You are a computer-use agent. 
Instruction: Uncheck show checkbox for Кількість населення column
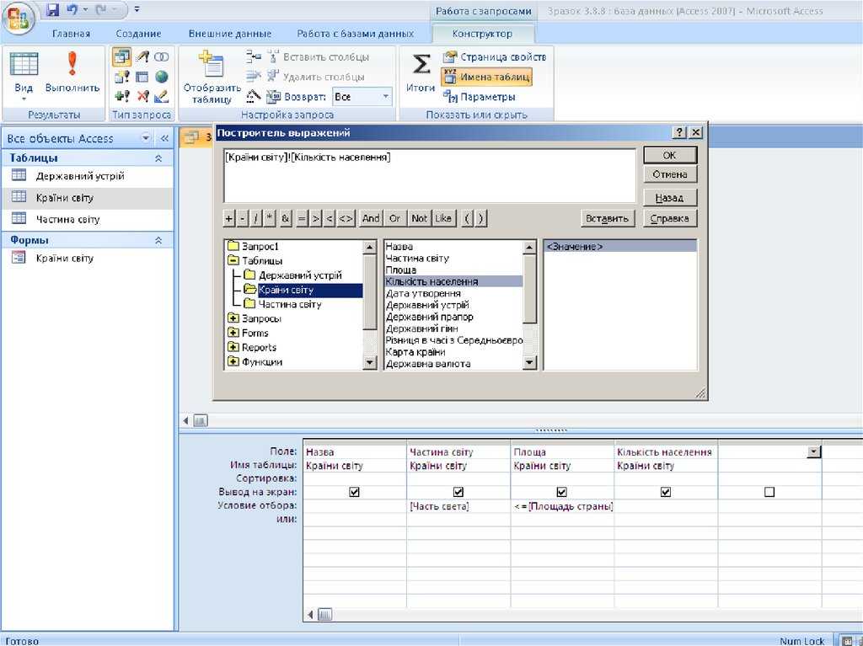[666, 493]
